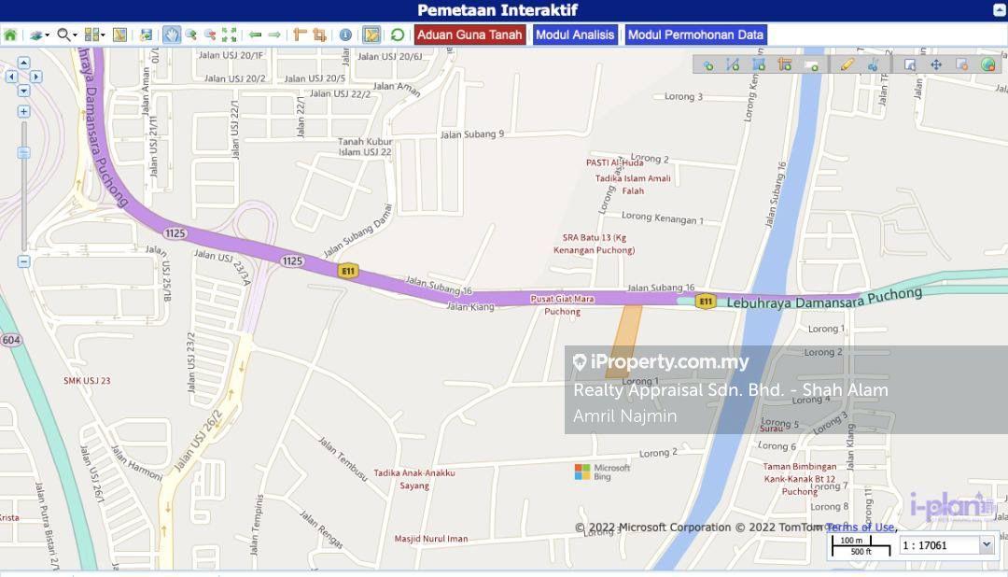Click the Aduan Guna Tanah button

click(469, 35)
